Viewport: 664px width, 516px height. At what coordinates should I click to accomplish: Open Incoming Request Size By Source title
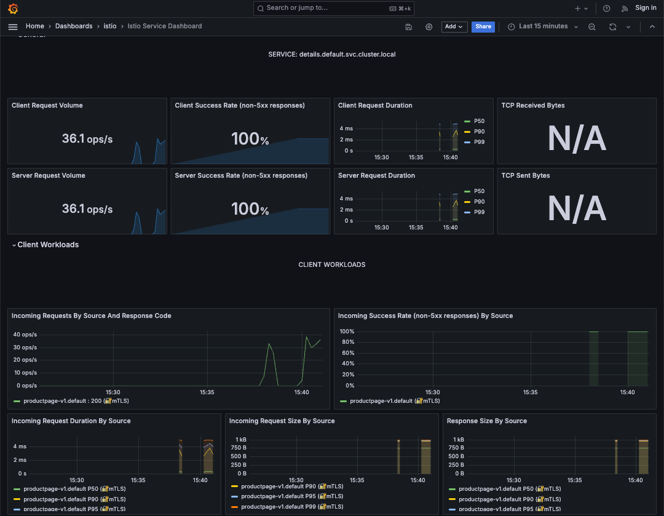tap(282, 421)
